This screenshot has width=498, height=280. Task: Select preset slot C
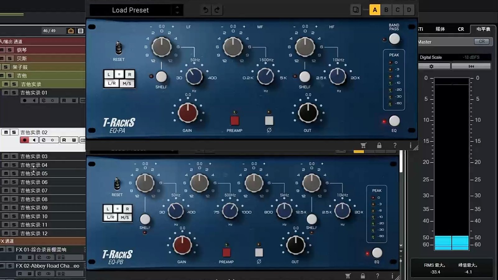pos(398,10)
